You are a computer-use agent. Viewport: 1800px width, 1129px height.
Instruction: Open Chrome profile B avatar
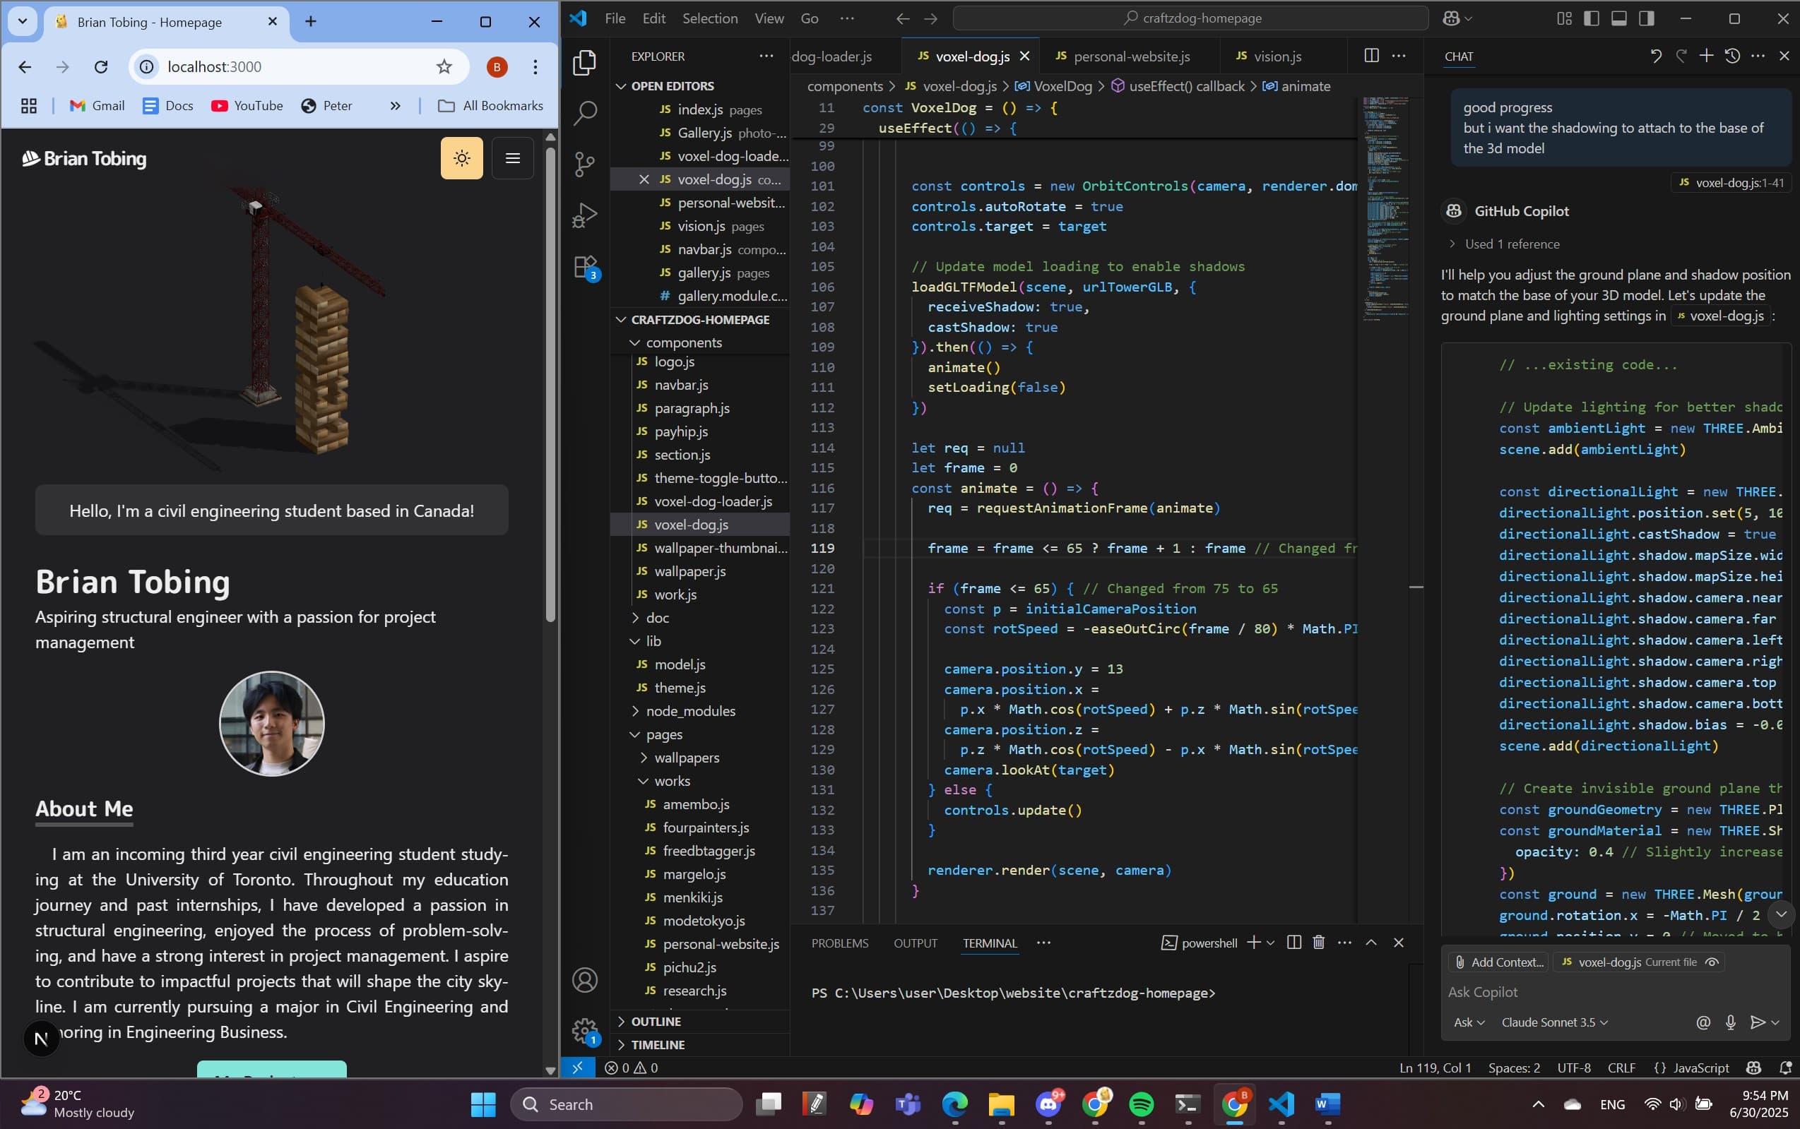click(x=497, y=66)
